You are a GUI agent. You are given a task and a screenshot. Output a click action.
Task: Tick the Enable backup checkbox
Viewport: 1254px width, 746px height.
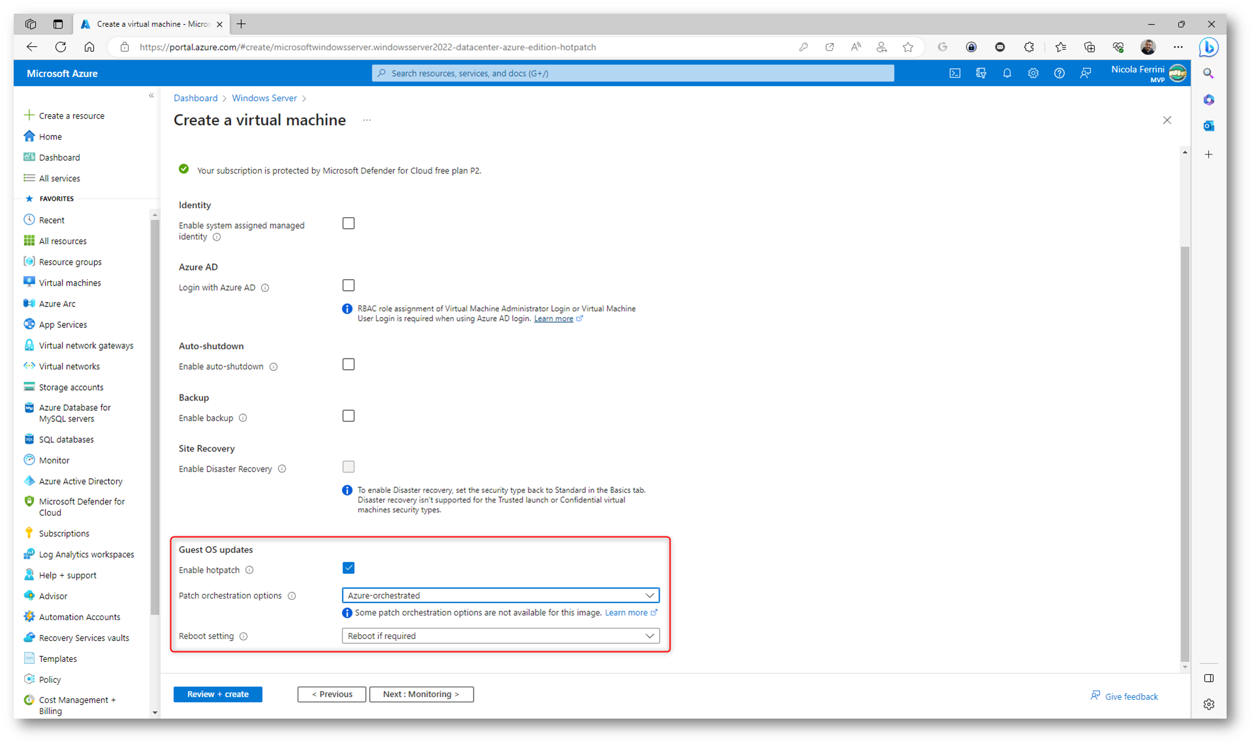(348, 416)
